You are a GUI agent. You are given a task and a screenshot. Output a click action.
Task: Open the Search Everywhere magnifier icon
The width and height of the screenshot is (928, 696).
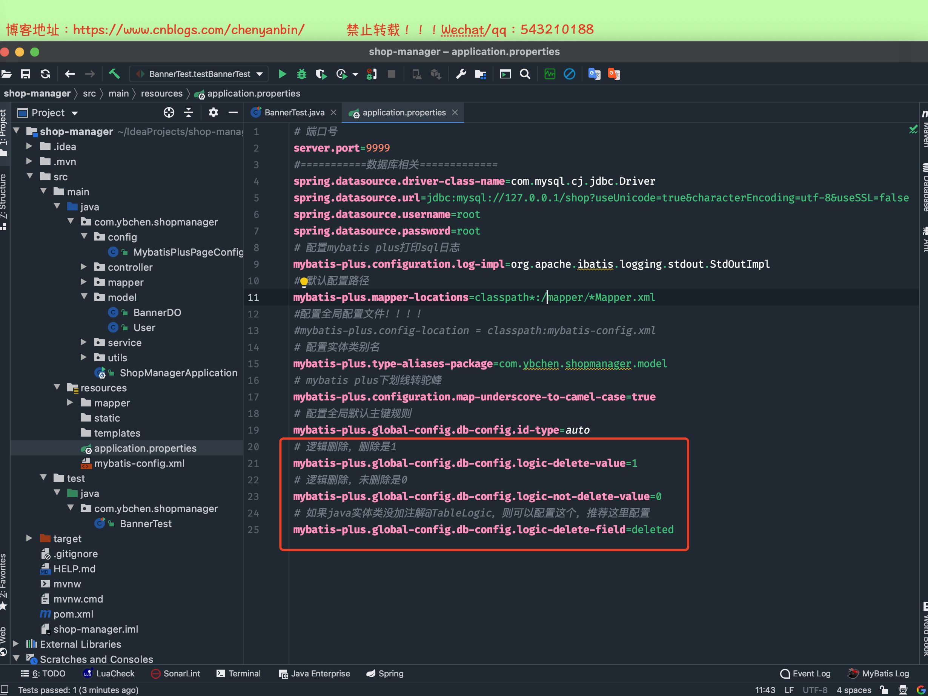[x=525, y=74]
